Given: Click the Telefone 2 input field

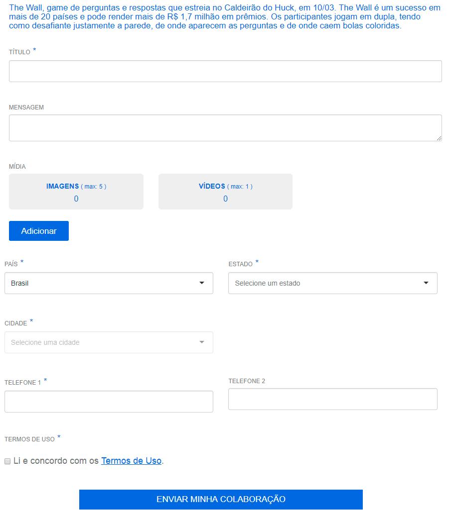Looking at the screenshot, I should pos(332,399).
